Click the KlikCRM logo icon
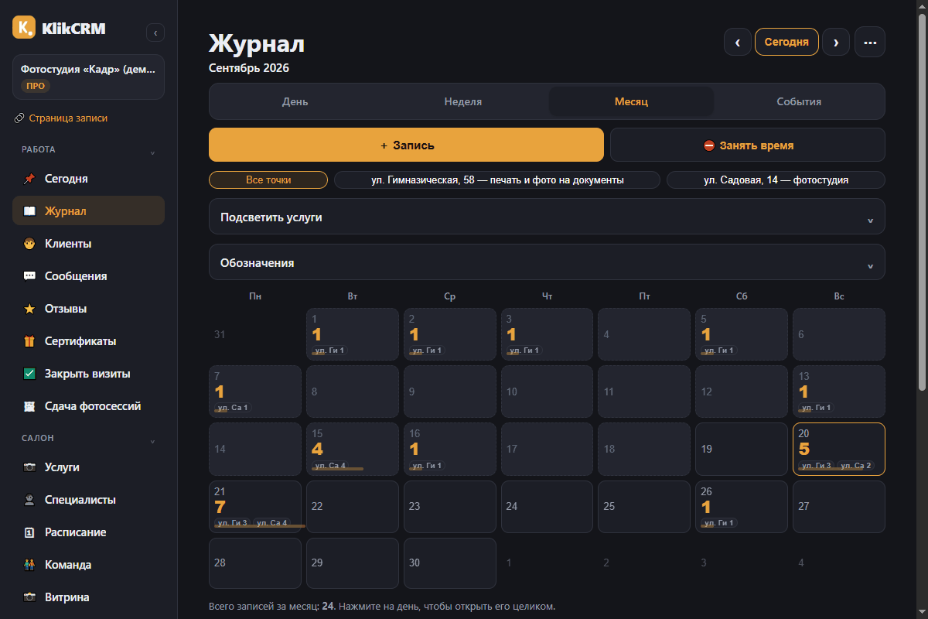This screenshot has width=928, height=619. (x=24, y=27)
